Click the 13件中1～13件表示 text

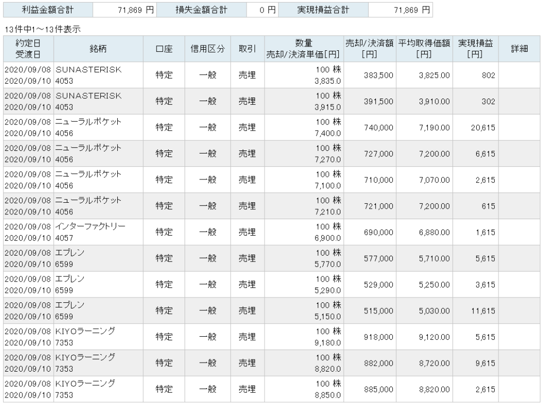tap(42, 30)
